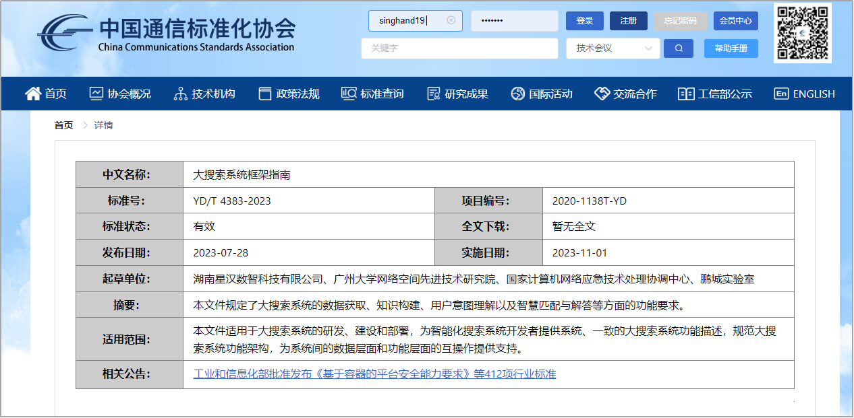Click the standard number YD/T 4383-2023
The image size is (854, 418).
click(232, 201)
